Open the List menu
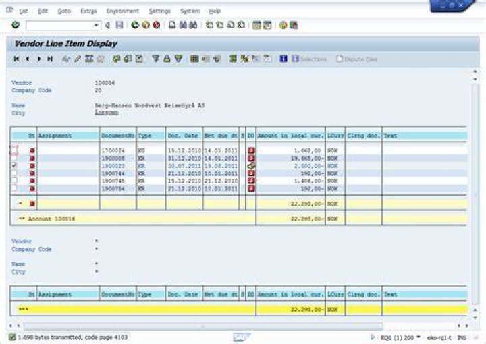Screen dimensions: 486x344 pos(23,11)
